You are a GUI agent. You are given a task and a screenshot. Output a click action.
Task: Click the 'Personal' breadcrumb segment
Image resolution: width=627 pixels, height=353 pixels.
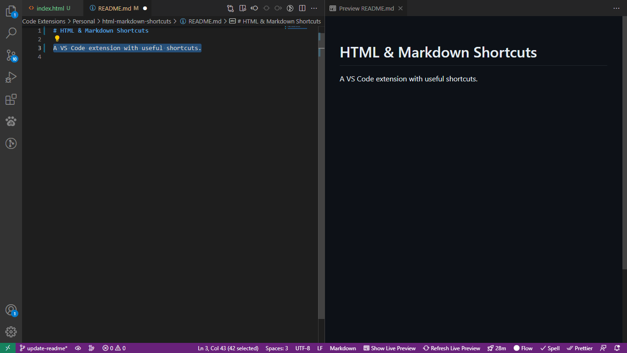(84, 21)
